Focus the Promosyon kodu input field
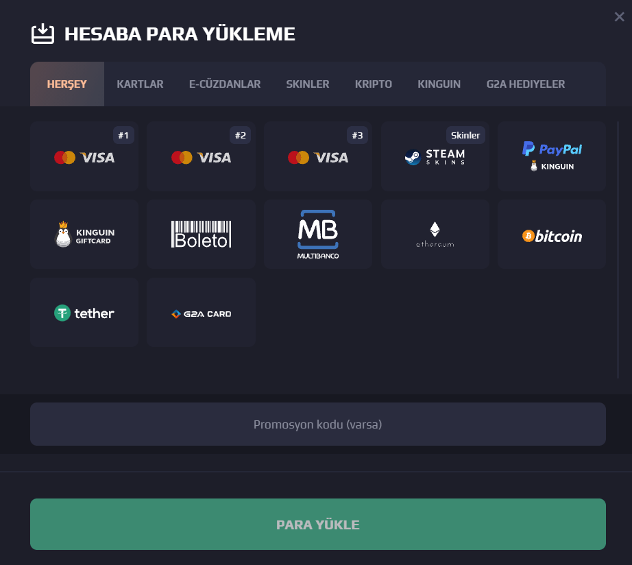Viewport: 632px width, 565px height. click(x=318, y=424)
